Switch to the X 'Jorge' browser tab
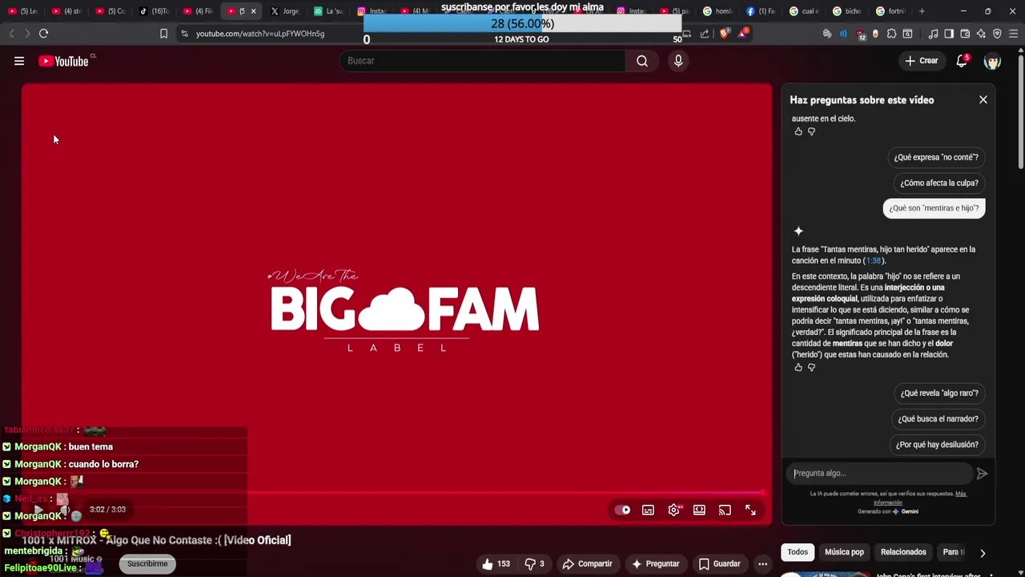This screenshot has height=577, width=1025. tap(285, 11)
